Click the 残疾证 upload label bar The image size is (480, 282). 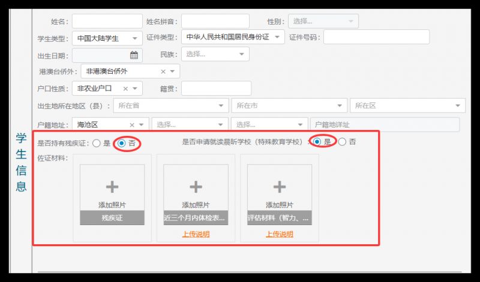[112, 218]
